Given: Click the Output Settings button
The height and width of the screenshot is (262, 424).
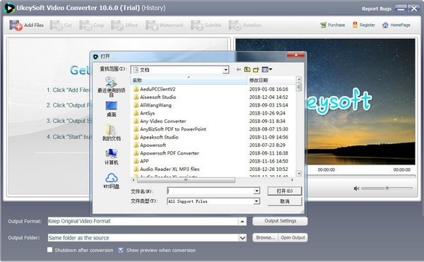Looking at the screenshot, I should 280,221.
